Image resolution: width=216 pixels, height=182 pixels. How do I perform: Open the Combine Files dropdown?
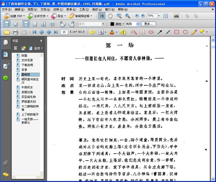[x=38, y=16]
